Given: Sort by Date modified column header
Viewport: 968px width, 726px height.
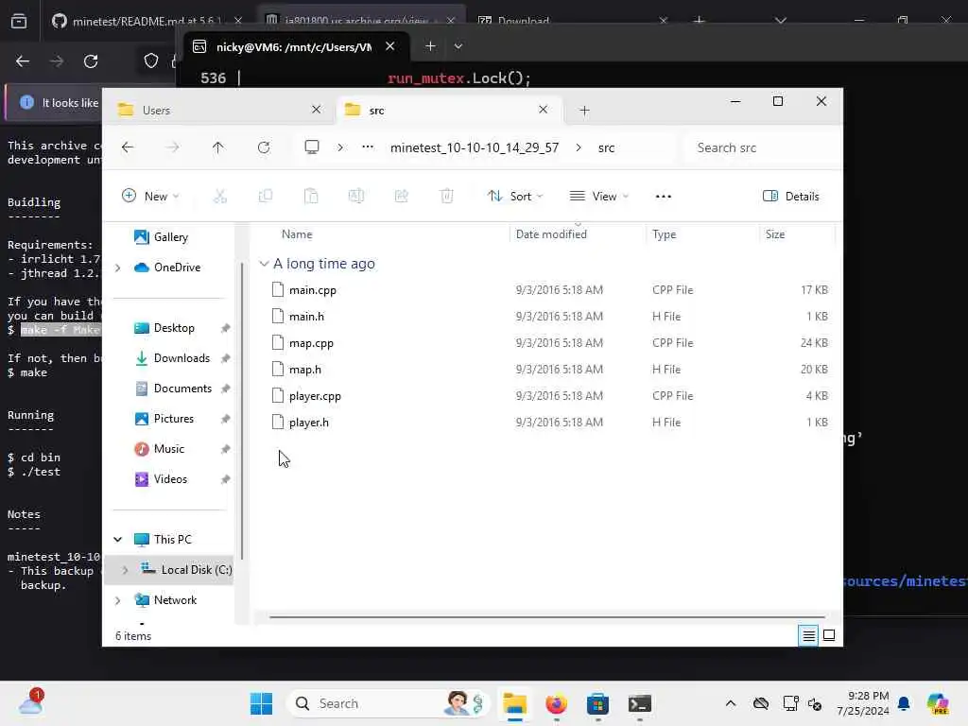Looking at the screenshot, I should point(578,234).
